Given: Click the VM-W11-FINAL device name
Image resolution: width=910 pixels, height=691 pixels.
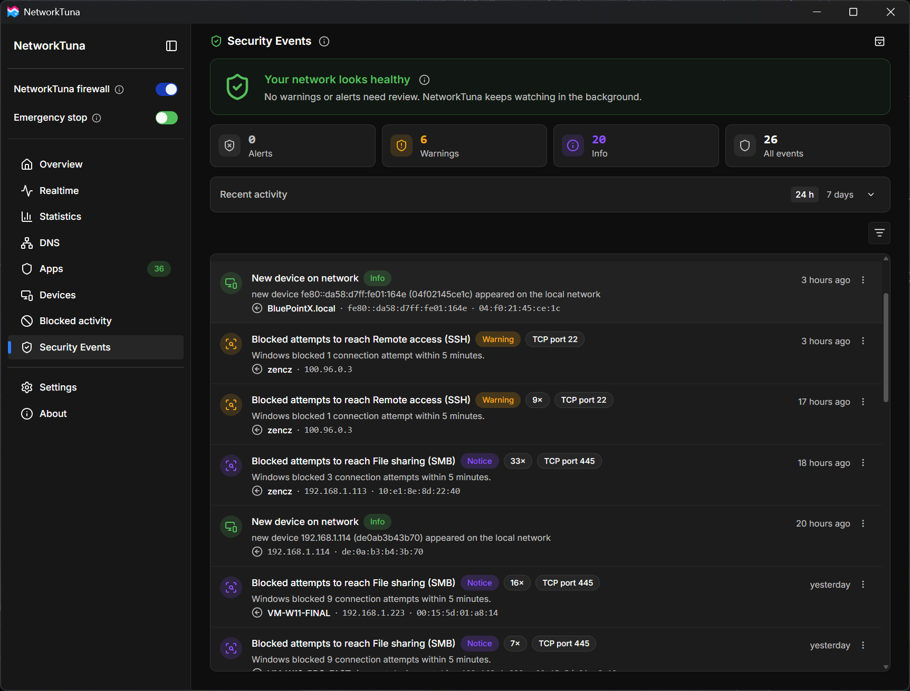Looking at the screenshot, I should (299, 613).
